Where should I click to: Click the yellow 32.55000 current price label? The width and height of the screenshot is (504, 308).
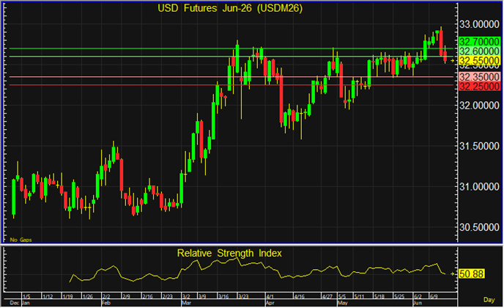pyautogui.click(x=479, y=61)
